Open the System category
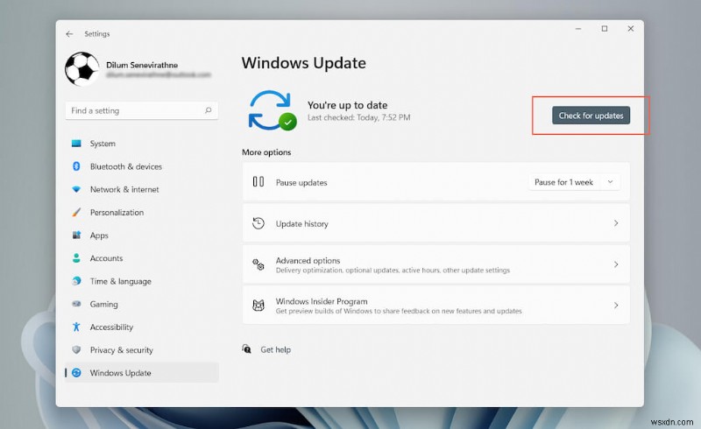 click(x=142, y=144)
